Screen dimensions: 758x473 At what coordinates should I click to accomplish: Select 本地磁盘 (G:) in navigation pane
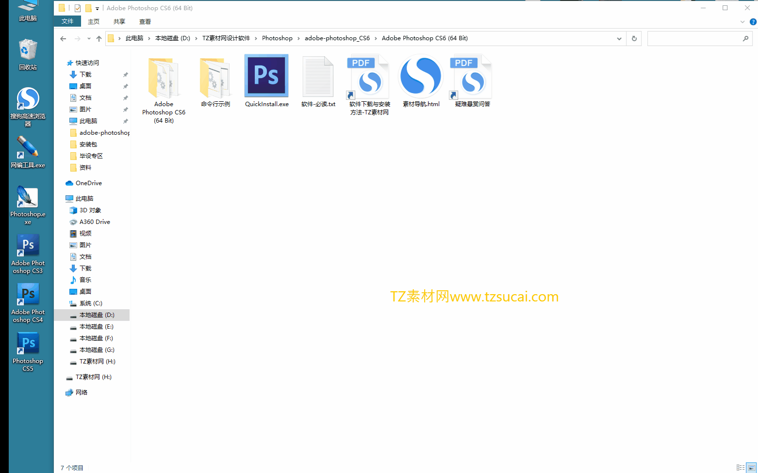[97, 350]
